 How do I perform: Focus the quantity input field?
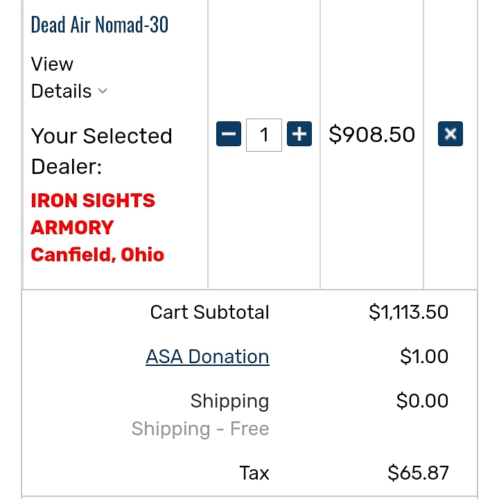click(x=264, y=135)
